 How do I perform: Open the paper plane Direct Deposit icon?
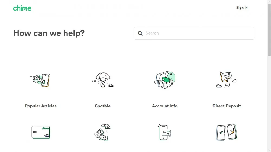pos(227,80)
